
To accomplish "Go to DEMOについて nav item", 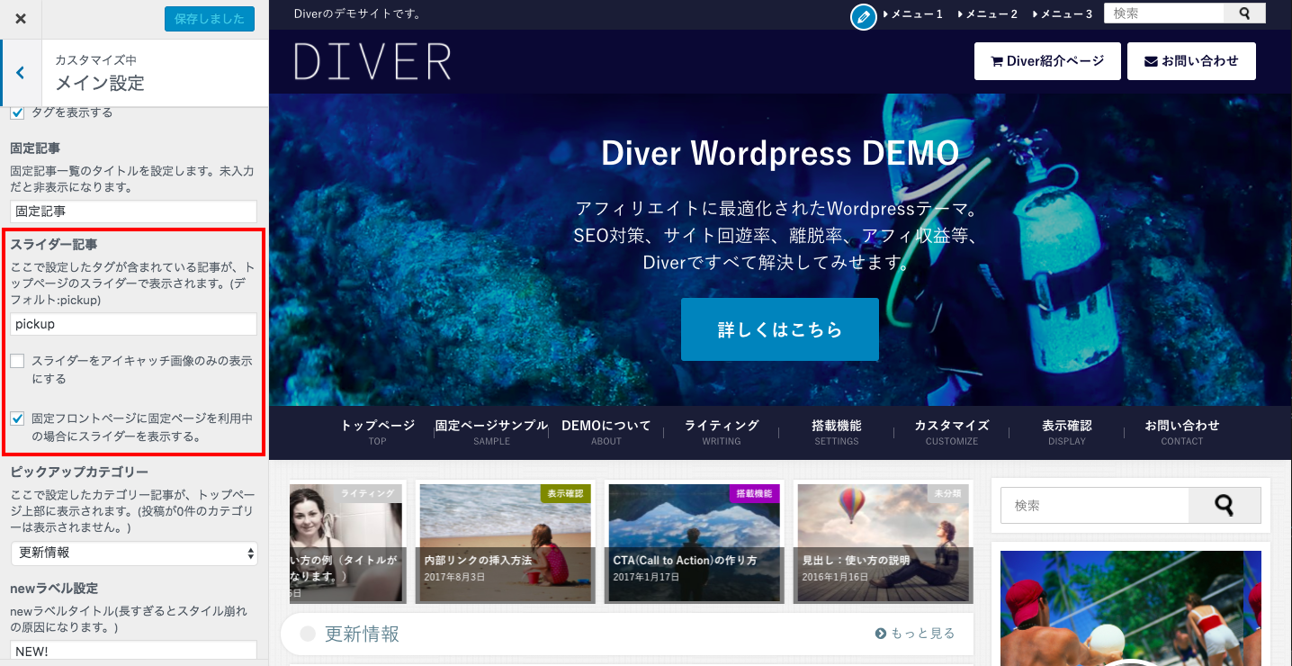I will (606, 432).
